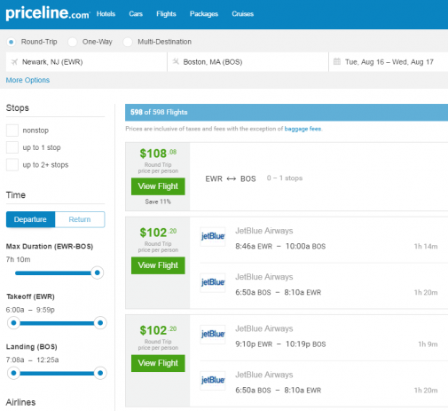Screen dimensions: 448x411
Task: Click the JetBlue logo on the first 6:50a return flight
Action: 213,282
